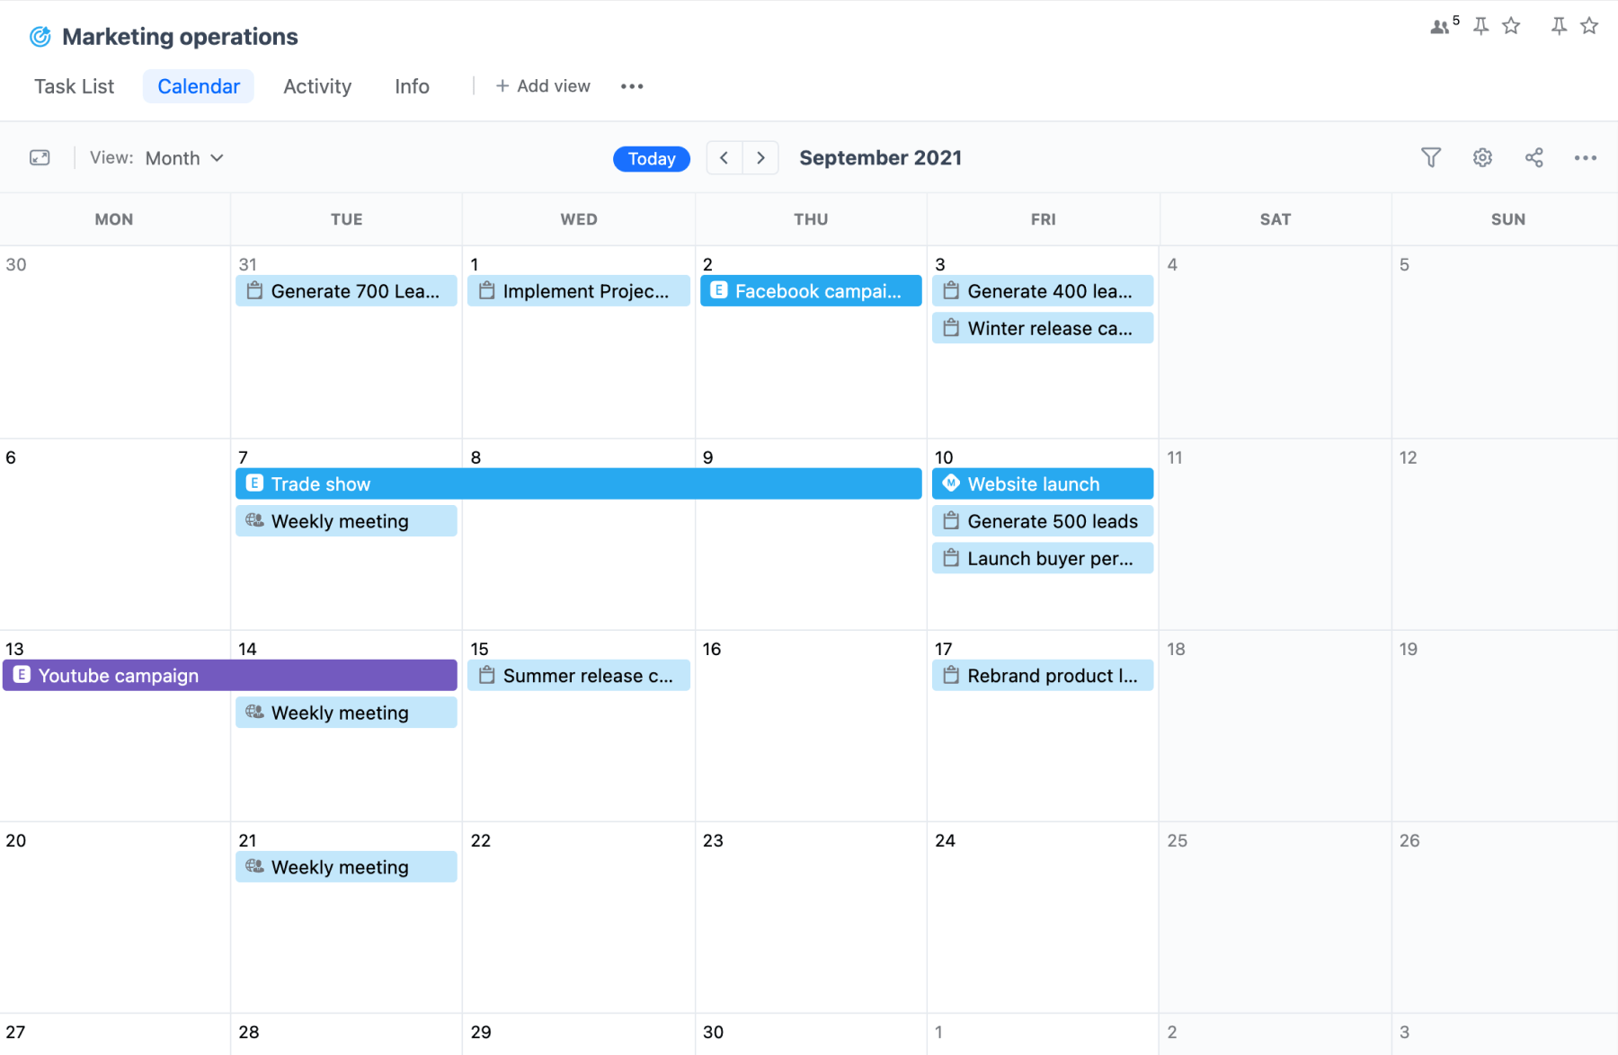Screen dimensions: 1618x1055
Task: Open the three-dot menu in the calendar toolbar
Action: coord(1585,157)
